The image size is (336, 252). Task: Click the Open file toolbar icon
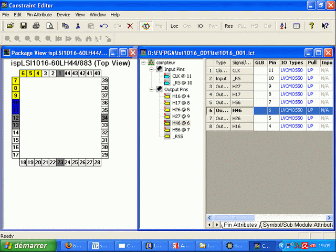10,26
